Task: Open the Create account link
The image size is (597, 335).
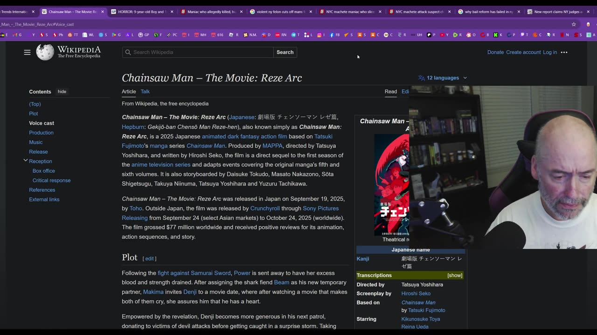Action: pyautogui.click(x=523, y=52)
